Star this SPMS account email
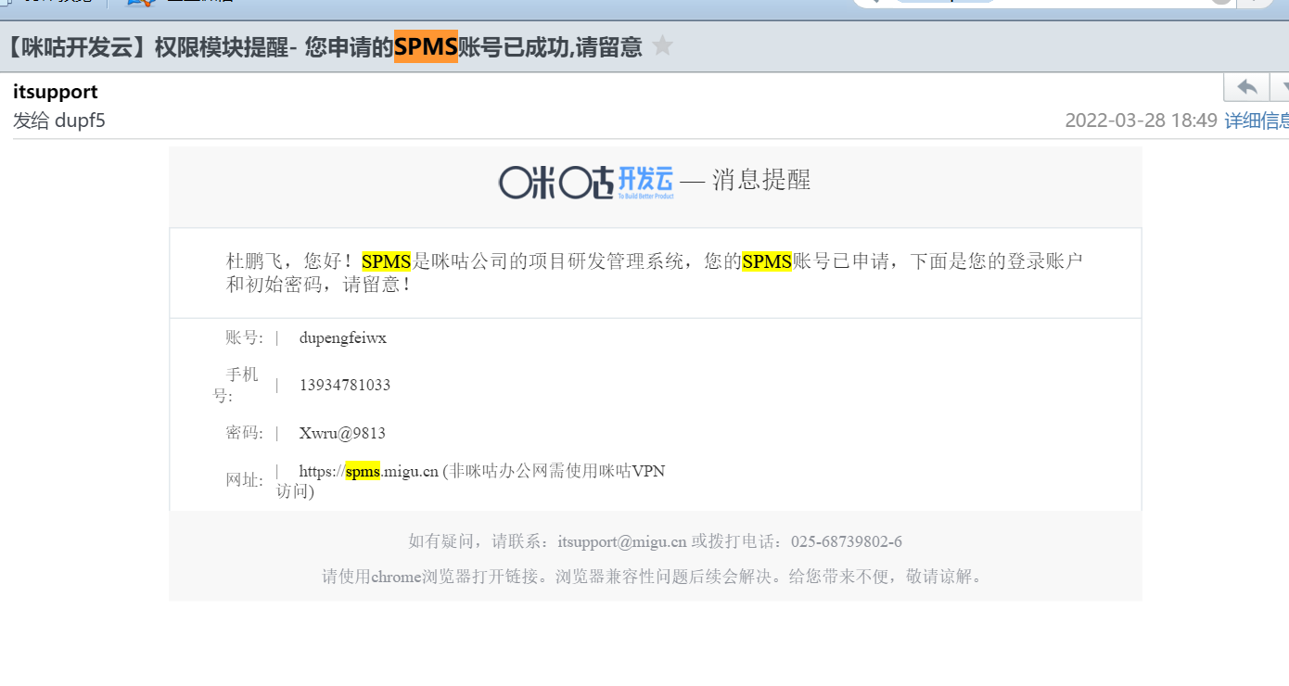1289x686 pixels. click(662, 45)
